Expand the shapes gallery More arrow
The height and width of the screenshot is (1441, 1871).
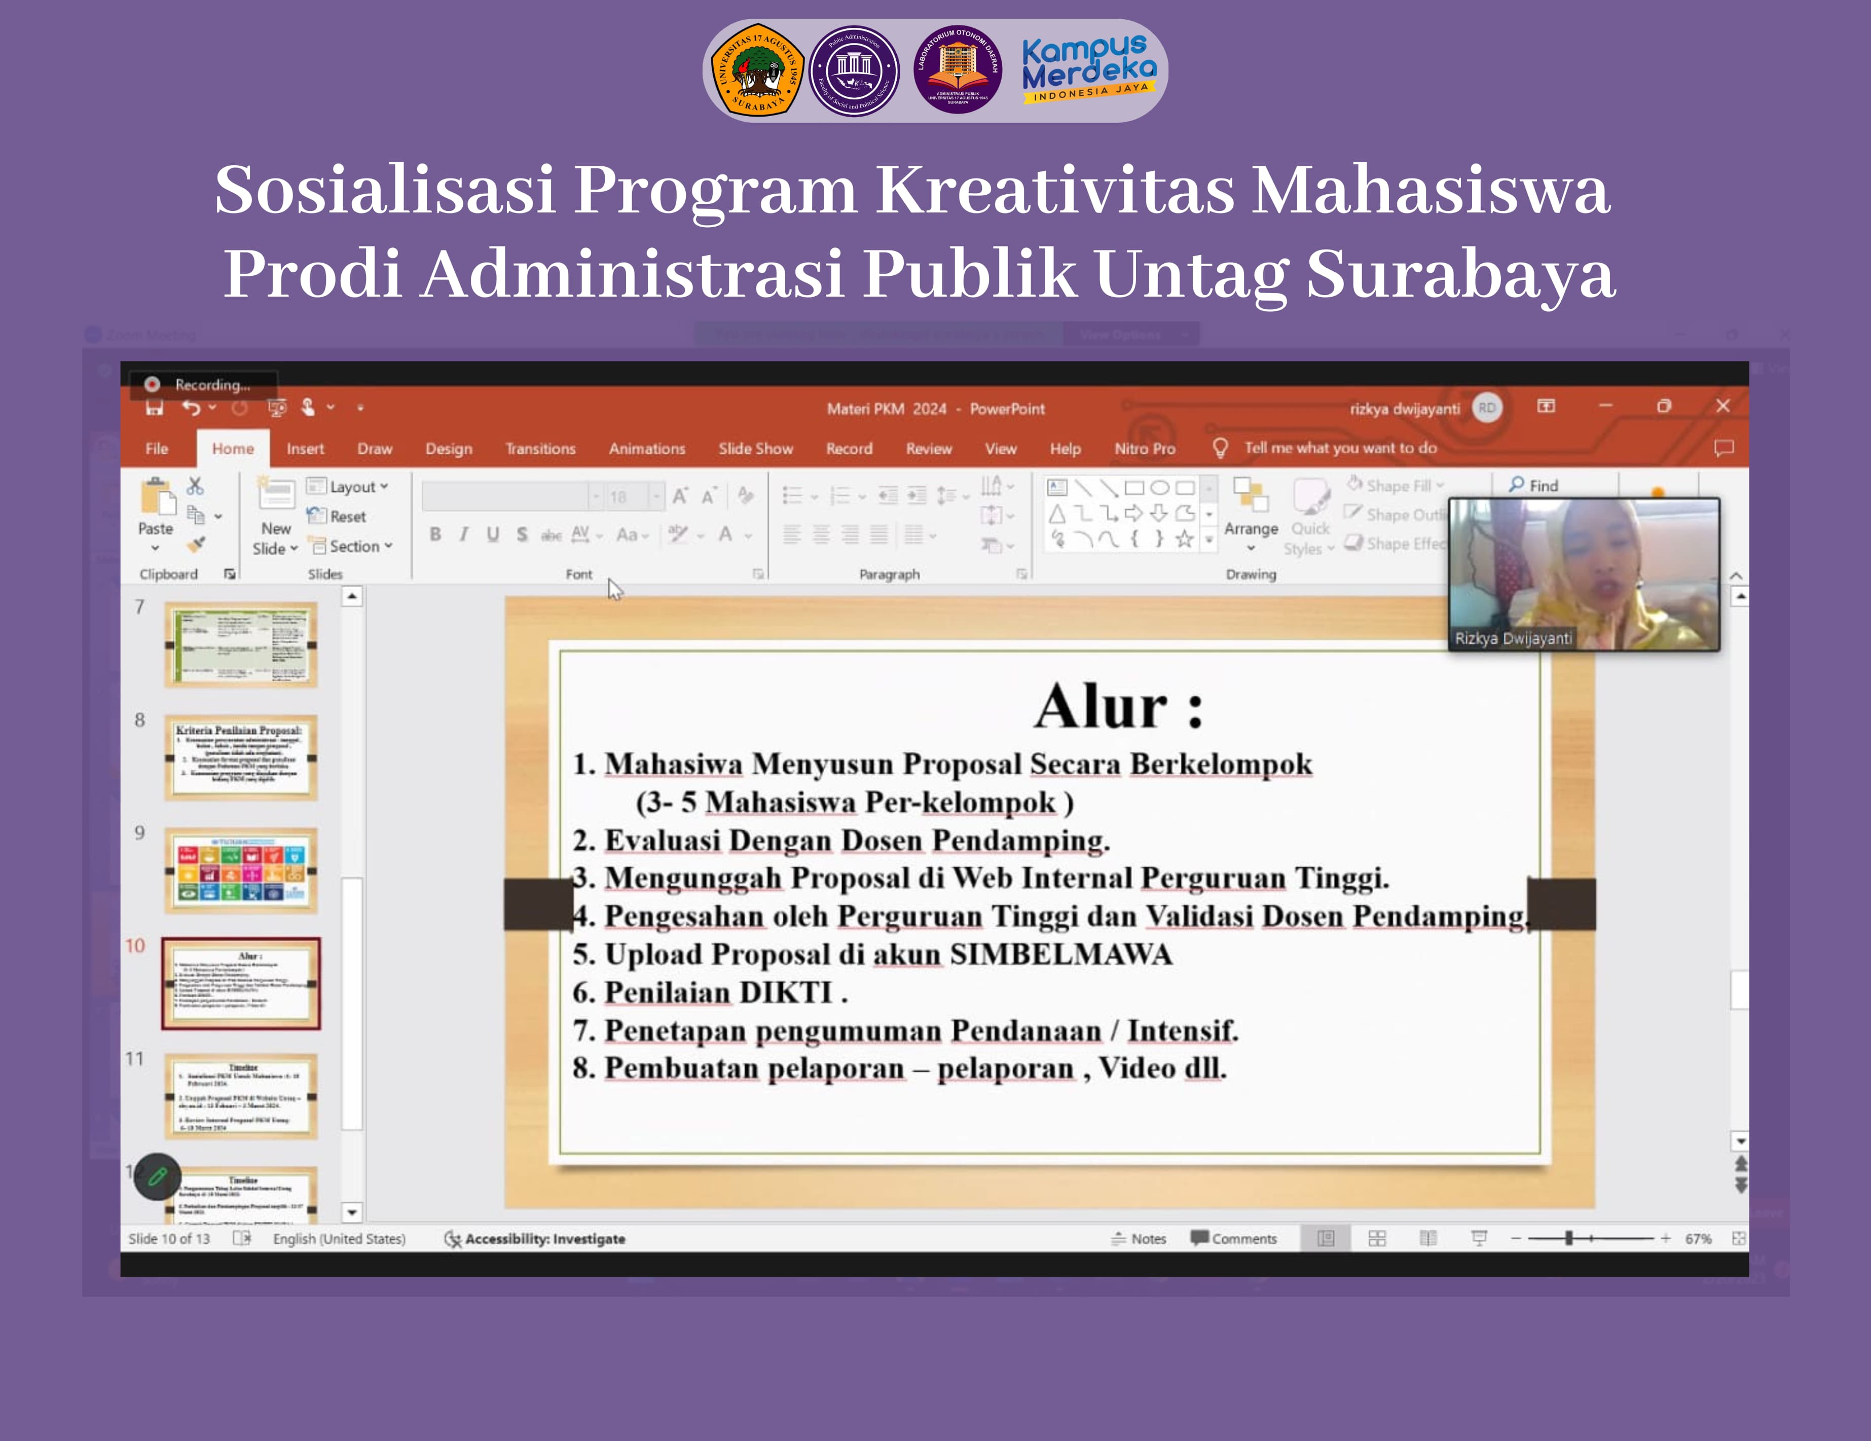pyautogui.click(x=1209, y=539)
